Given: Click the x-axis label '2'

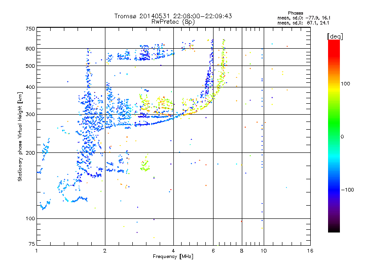Looking at the screenshot, I should pyautogui.click(x=105, y=251).
